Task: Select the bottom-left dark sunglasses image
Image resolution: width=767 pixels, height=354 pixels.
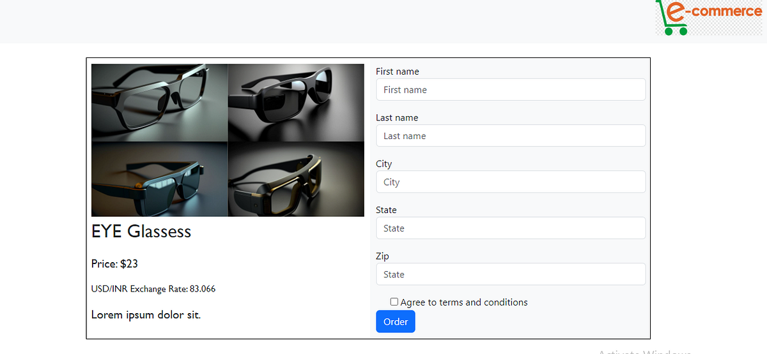Action: [159, 179]
